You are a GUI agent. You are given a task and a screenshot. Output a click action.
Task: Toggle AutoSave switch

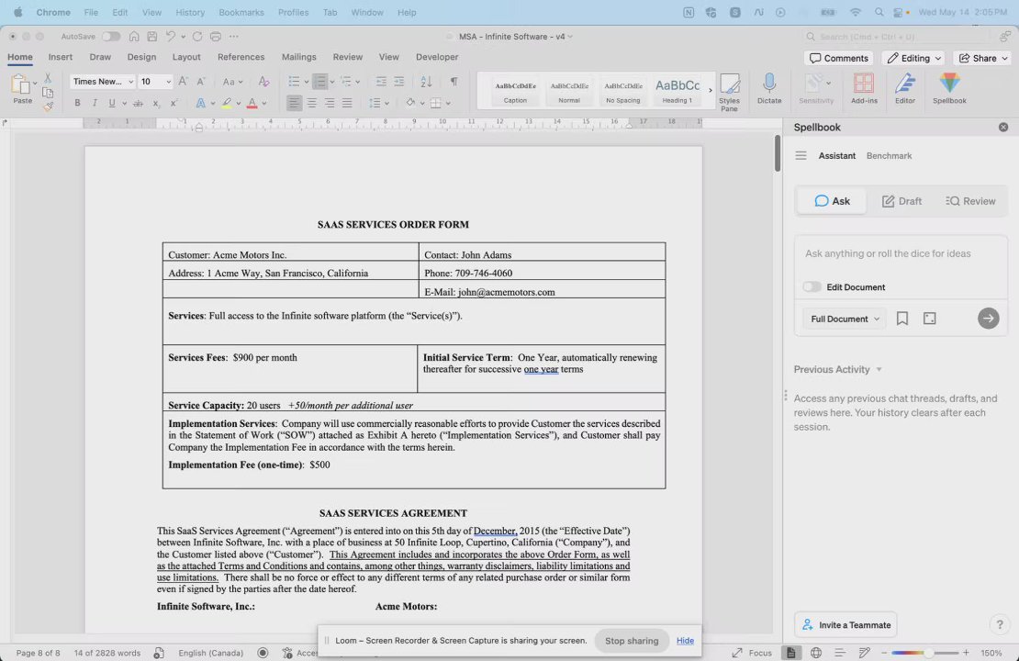pyautogui.click(x=110, y=37)
